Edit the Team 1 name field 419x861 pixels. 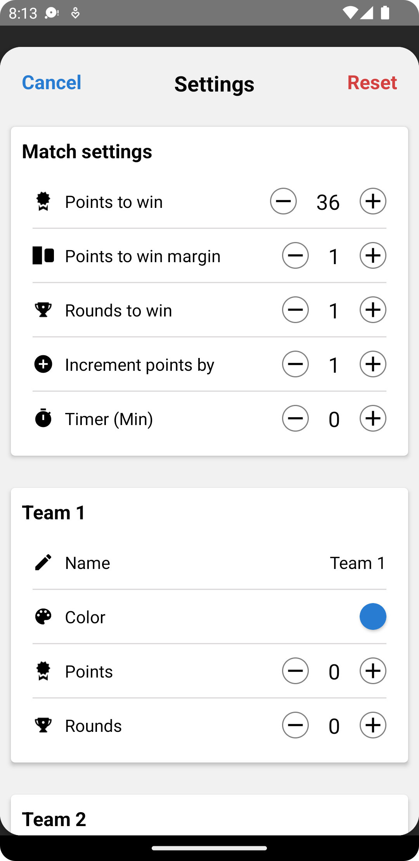[x=209, y=563]
